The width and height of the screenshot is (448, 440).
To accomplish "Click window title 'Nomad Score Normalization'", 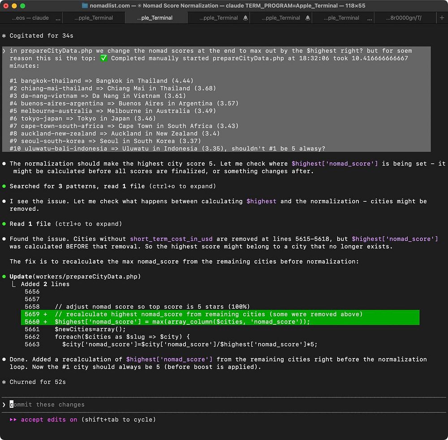I will point(181,5).
